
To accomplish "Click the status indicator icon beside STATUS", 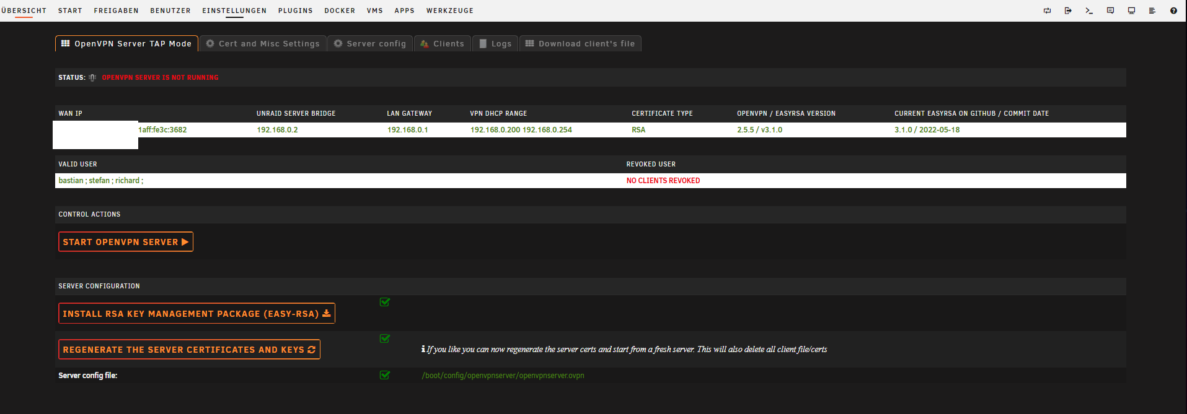I will 92,77.
